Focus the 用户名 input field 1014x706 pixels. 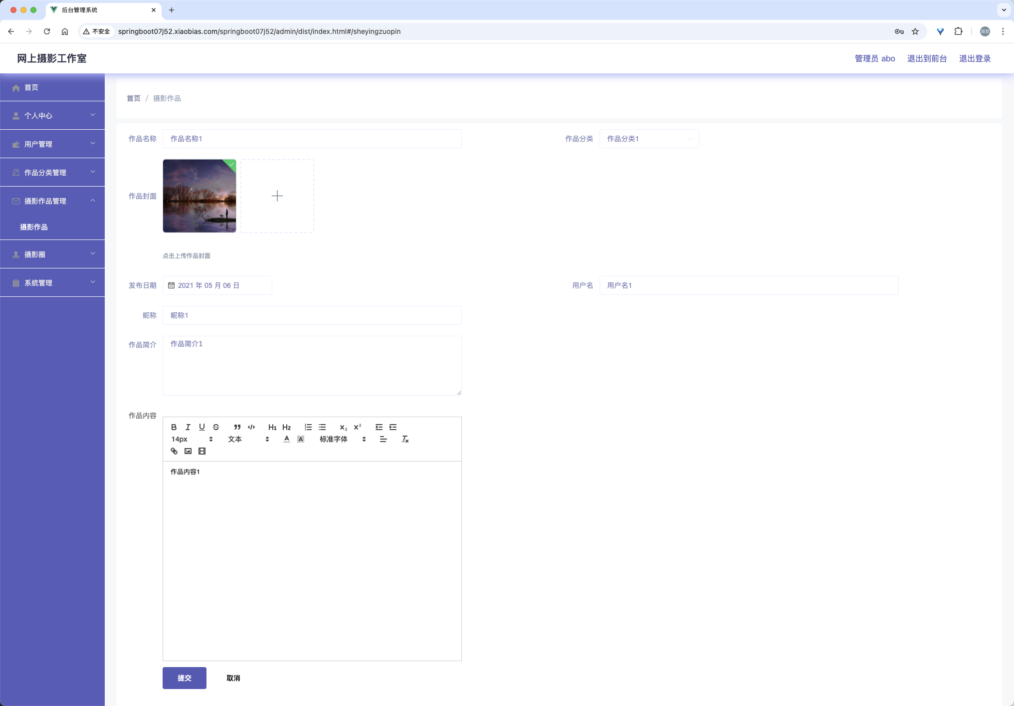[x=749, y=285]
